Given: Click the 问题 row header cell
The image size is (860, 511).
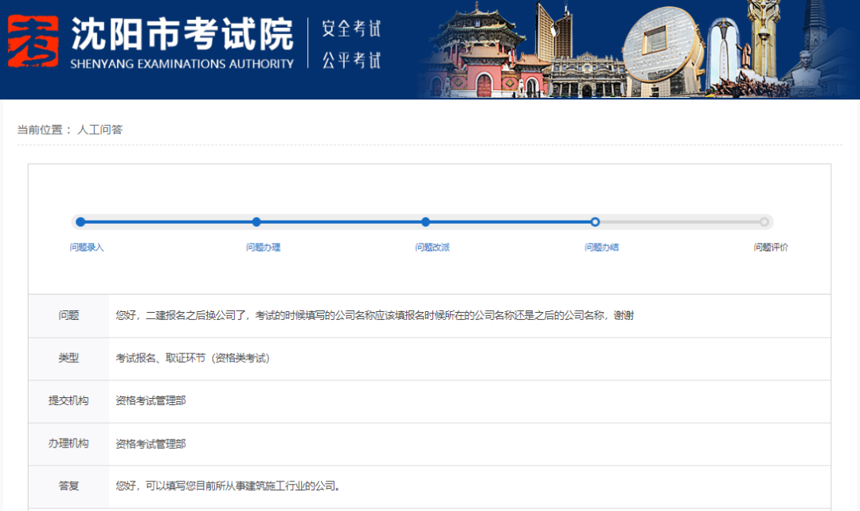Looking at the screenshot, I should [68, 316].
